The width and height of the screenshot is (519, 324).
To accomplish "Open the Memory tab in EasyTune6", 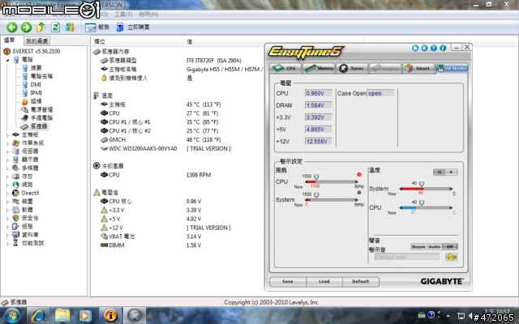I will (x=319, y=68).
